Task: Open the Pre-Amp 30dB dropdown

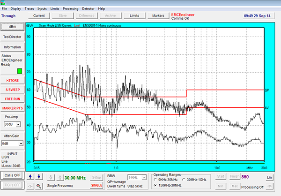Action: coord(19,124)
